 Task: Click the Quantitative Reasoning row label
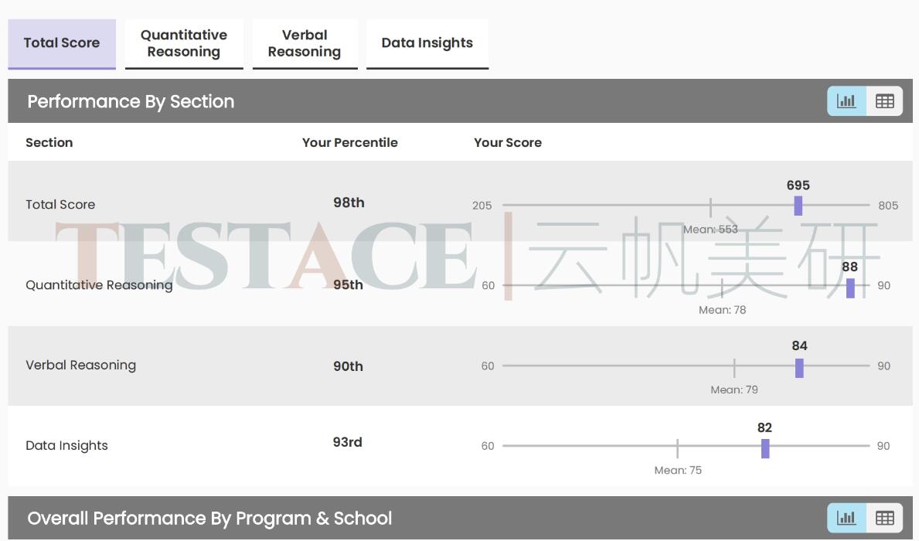99,285
